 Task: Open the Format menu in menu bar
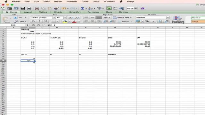pyautogui.click(x=71, y=2)
